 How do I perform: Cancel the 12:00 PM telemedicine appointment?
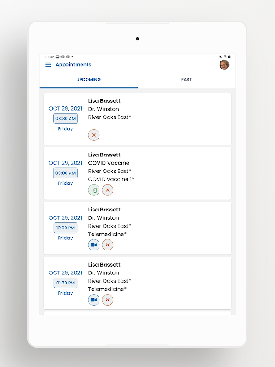pyautogui.click(x=108, y=245)
